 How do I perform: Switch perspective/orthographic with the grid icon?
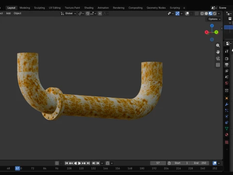point(218,65)
